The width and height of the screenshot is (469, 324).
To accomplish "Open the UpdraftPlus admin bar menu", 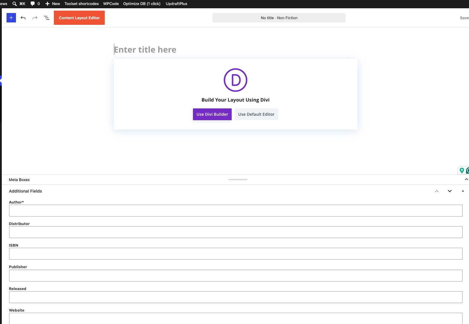I will (176, 4).
